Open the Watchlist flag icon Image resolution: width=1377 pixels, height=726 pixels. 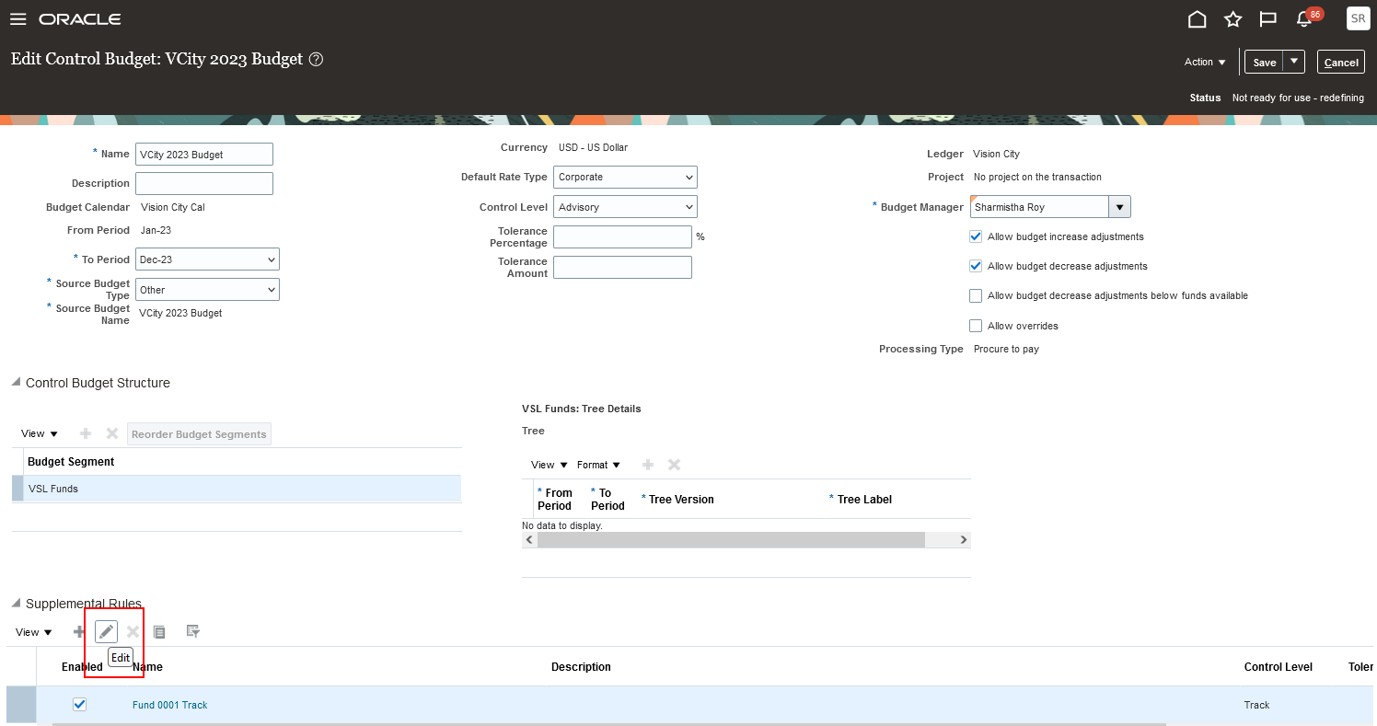[1268, 19]
